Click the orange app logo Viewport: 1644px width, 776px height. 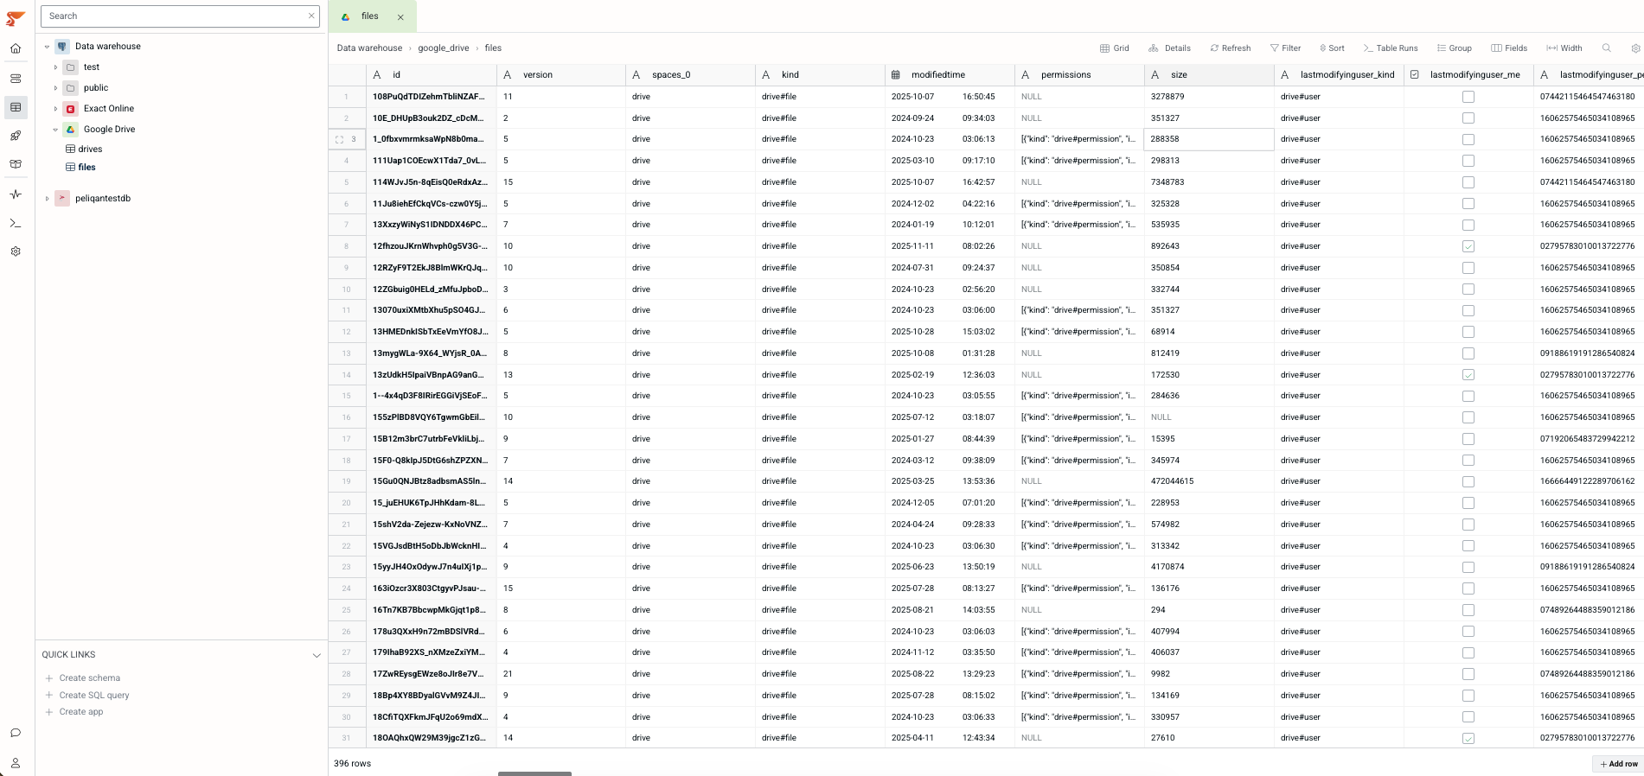[x=16, y=18]
